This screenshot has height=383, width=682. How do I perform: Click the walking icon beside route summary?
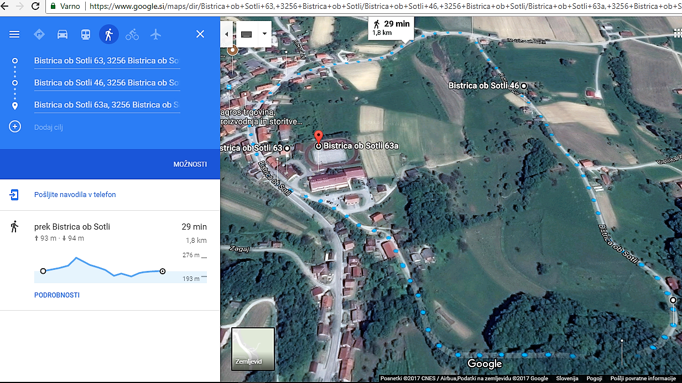[14, 226]
